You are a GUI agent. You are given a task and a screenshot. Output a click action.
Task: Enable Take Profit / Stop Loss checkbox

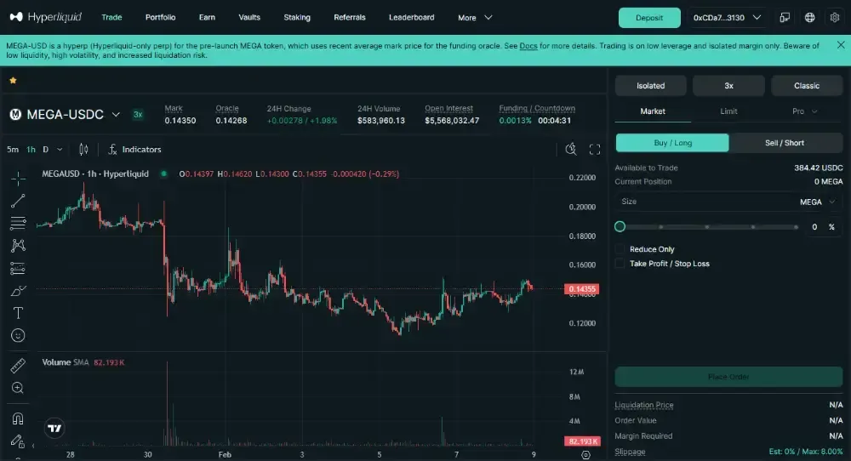(620, 264)
